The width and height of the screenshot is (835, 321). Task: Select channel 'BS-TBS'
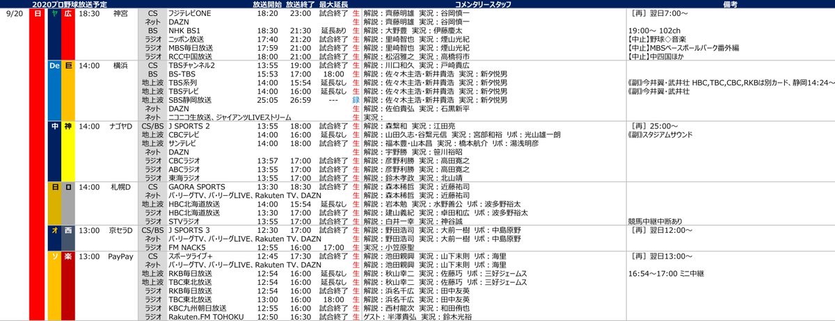tap(182, 74)
